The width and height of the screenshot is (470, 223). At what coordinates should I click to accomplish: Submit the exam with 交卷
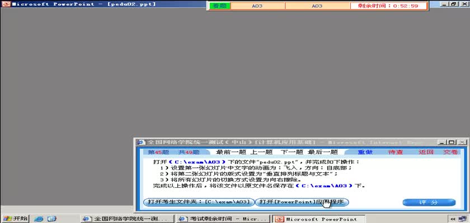click(450, 152)
